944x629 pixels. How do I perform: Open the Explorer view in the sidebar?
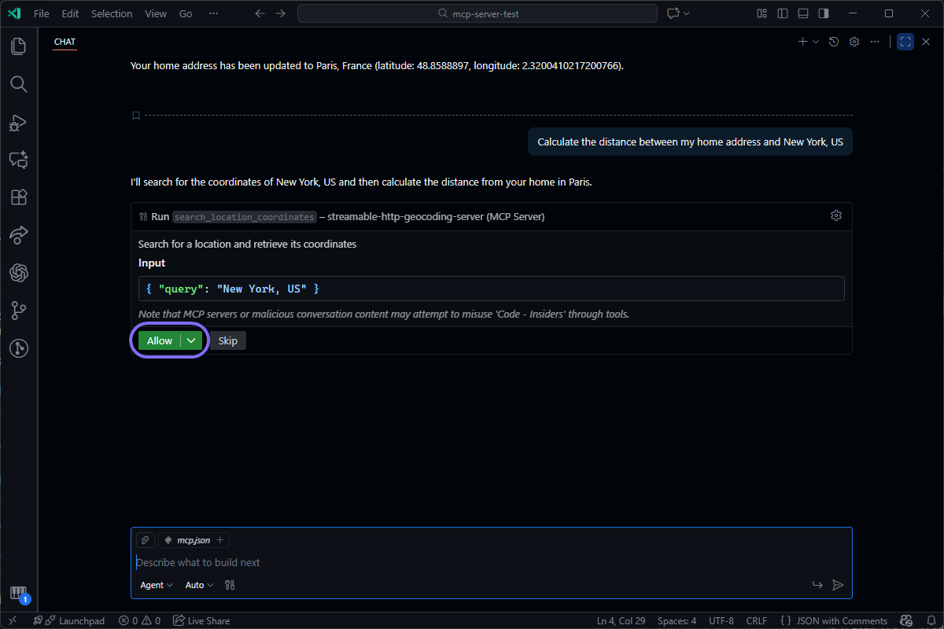[x=18, y=46]
